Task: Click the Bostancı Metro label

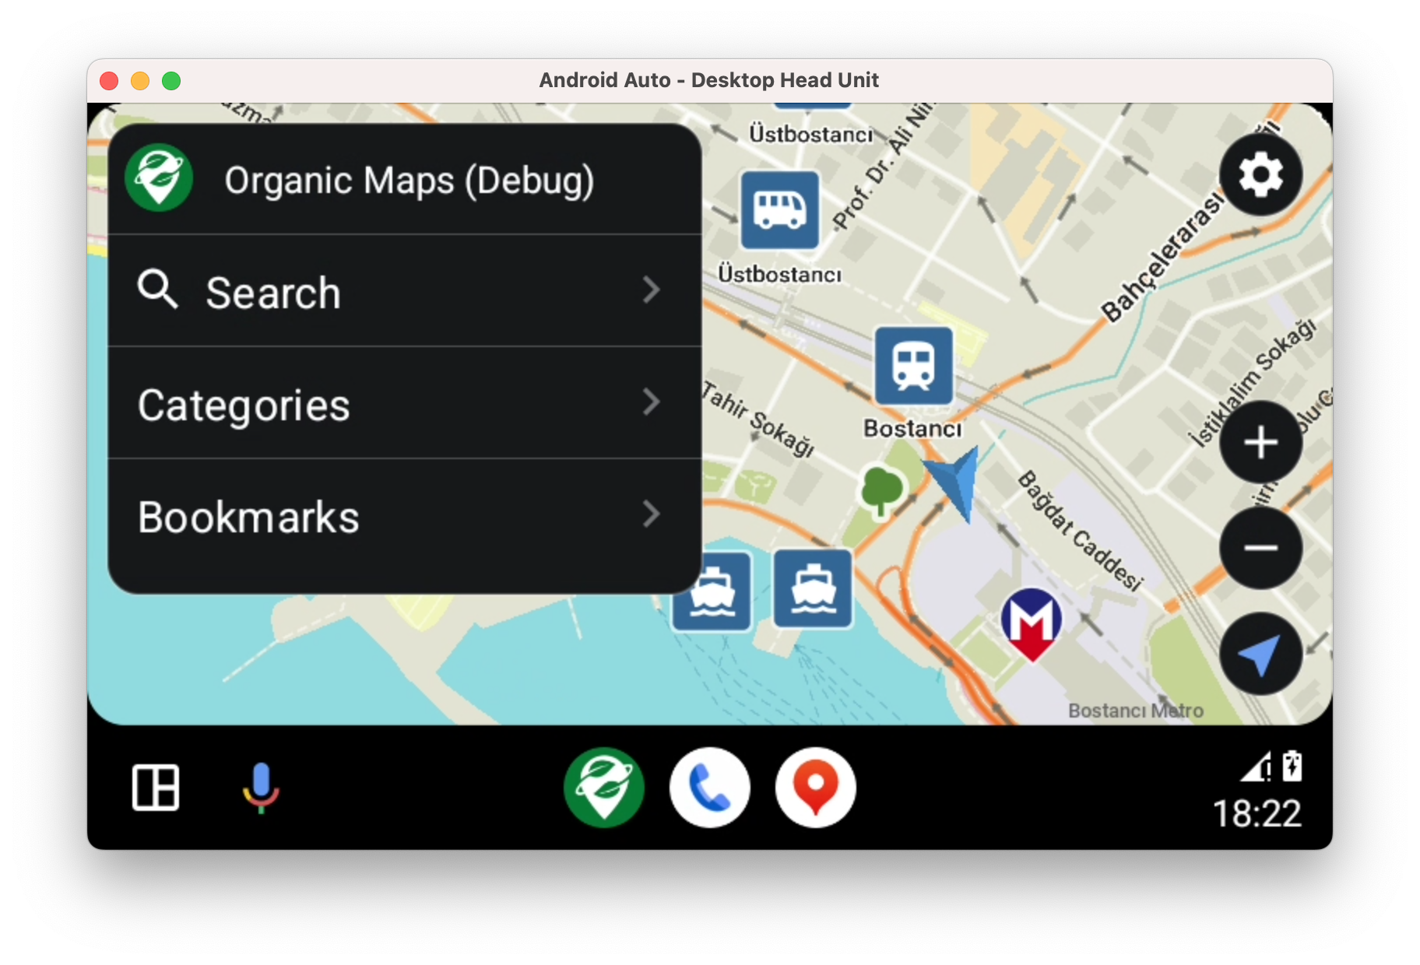Action: 1136,711
